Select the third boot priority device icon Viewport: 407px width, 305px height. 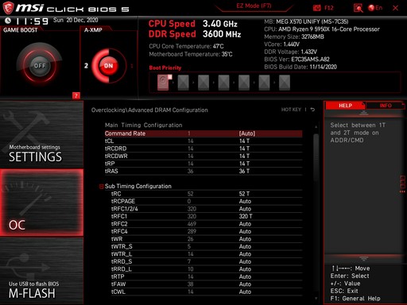(x=203, y=83)
